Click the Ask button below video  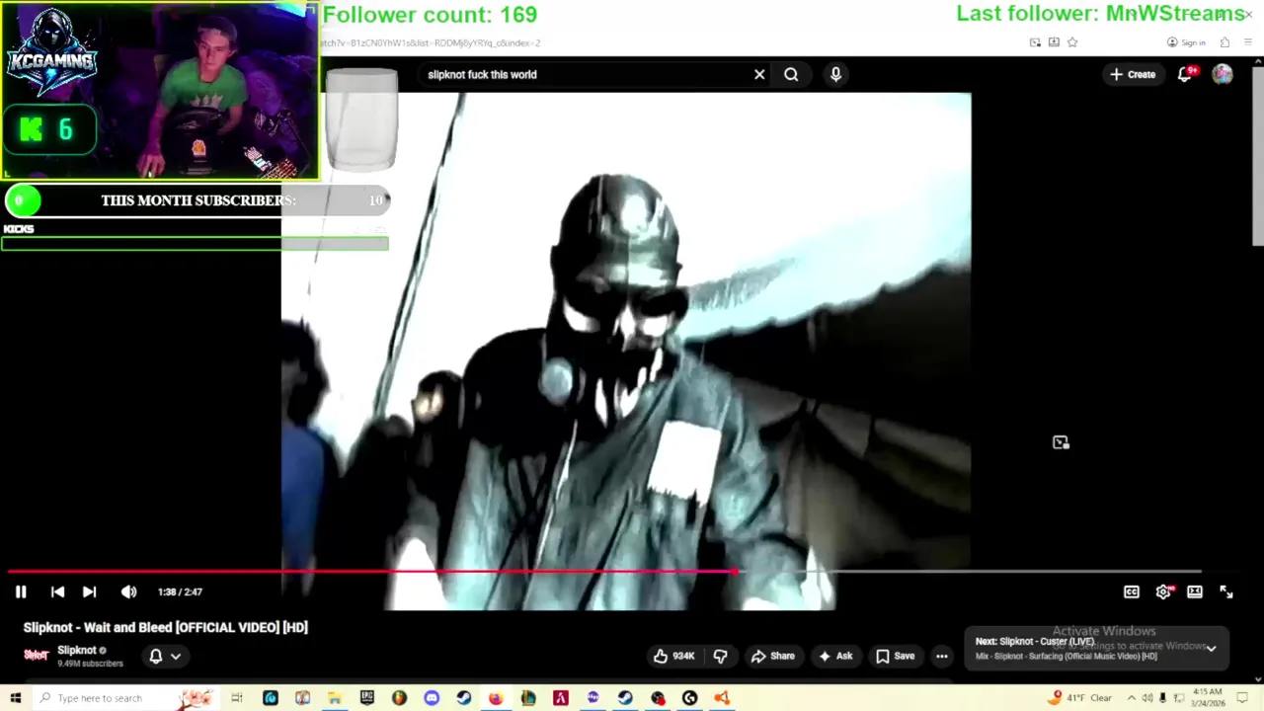click(x=834, y=656)
